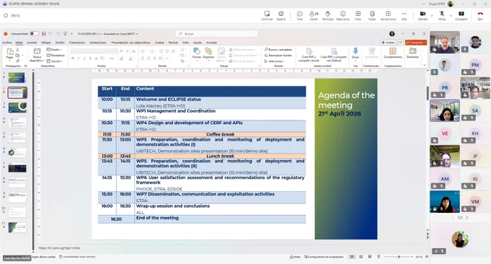Click Crear PDF y compartir vínculo

309,55
